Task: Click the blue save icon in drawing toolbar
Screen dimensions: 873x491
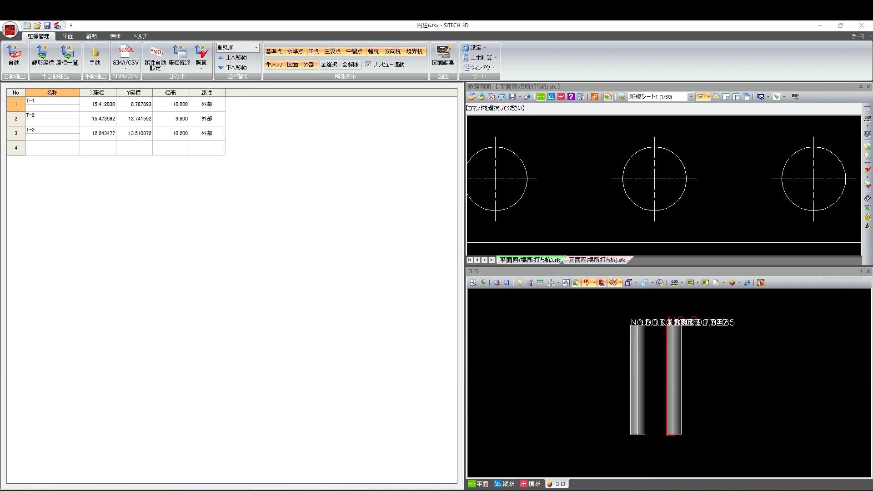Action: [x=512, y=97]
